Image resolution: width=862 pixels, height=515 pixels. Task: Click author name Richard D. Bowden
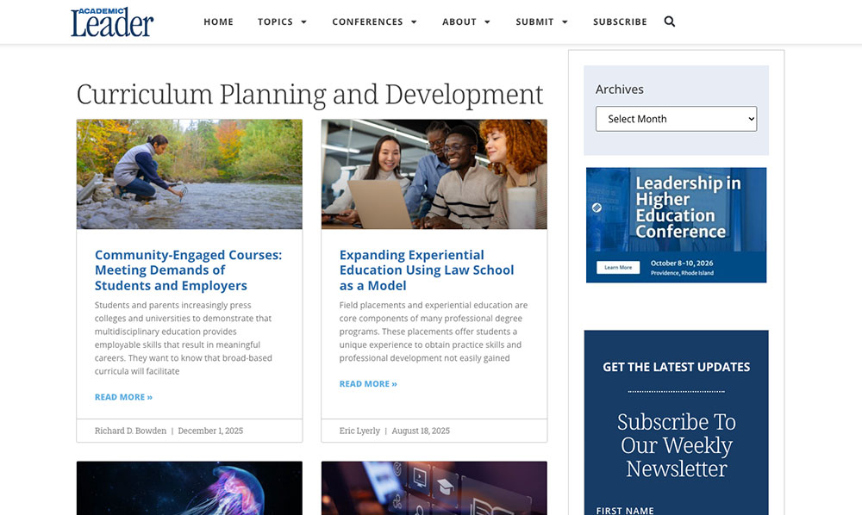pyautogui.click(x=131, y=431)
